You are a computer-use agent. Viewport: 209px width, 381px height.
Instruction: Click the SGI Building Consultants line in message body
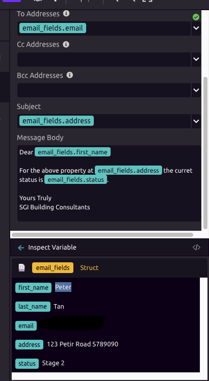[55, 207]
